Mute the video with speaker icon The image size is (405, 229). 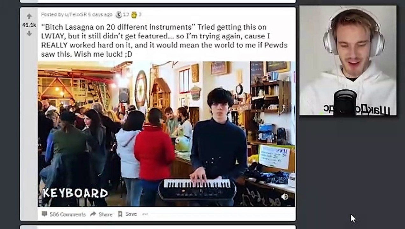pyautogui.click(x=285, y=197)
